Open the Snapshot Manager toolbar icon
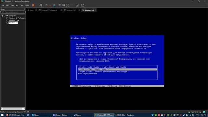 [54, 5]
